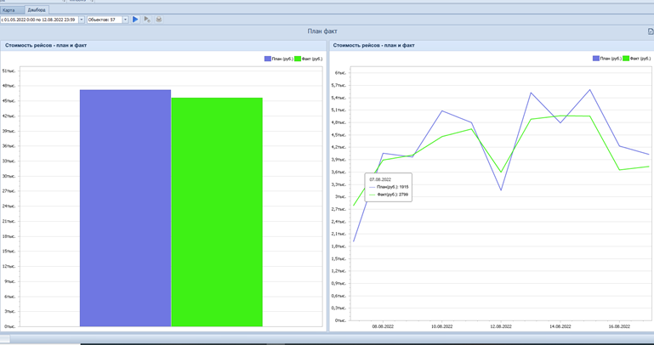Click План (руб.) legend swatch in line chart
The image size is (654, 345).
(x=596, y=59)
